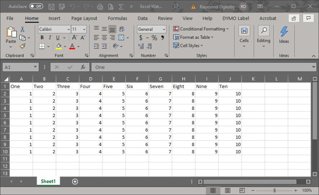
Task: Click the Quick Print icon in title bar
Action: pyautogui.click(x=100, y=7)
